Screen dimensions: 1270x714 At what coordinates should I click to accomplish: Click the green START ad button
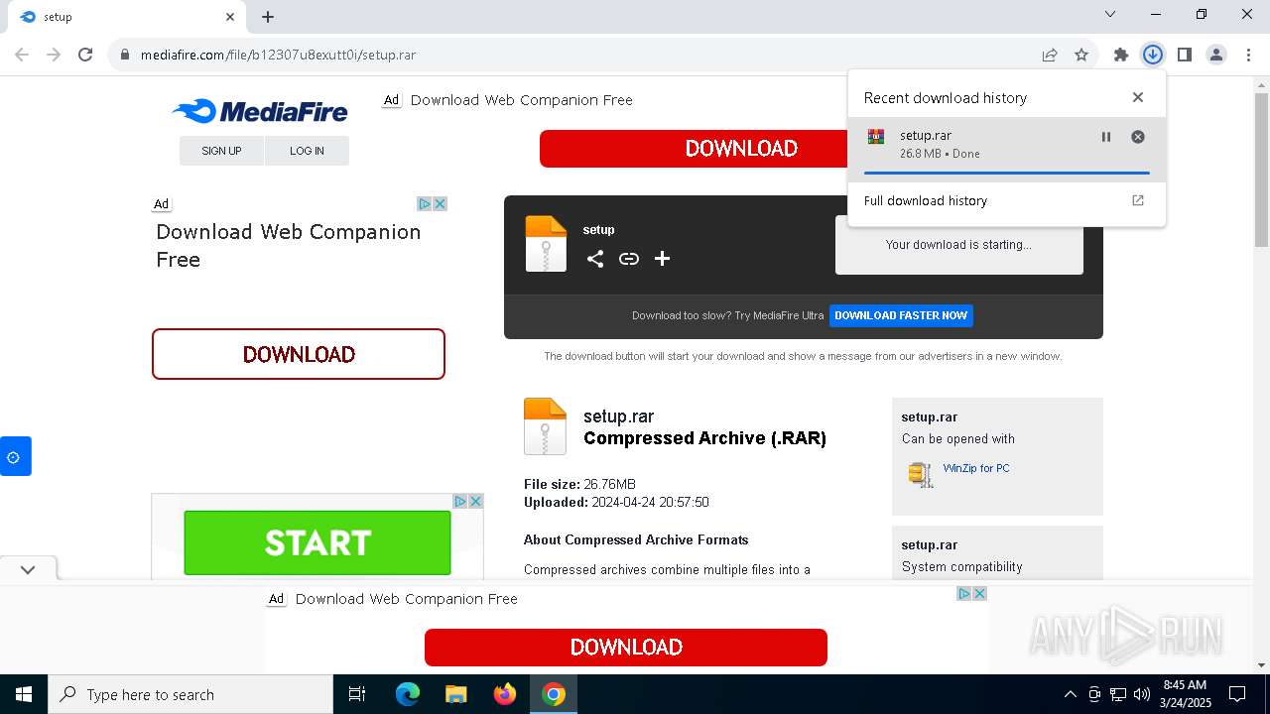click(x=317, y=542)
